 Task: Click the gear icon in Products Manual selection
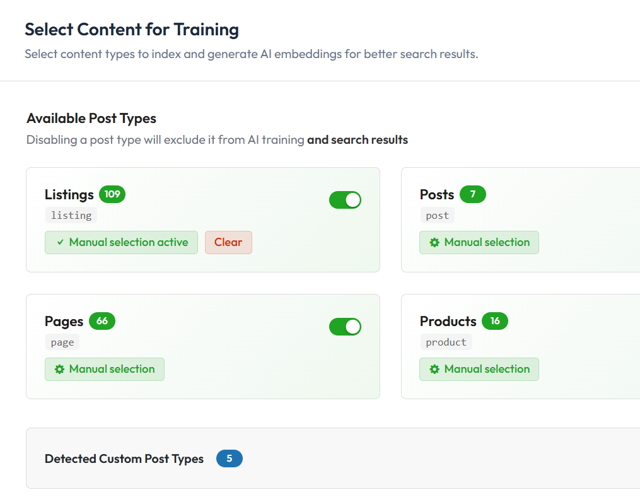[x=434, y=370]
